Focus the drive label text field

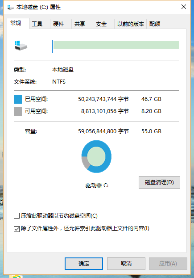coord(116,46)
